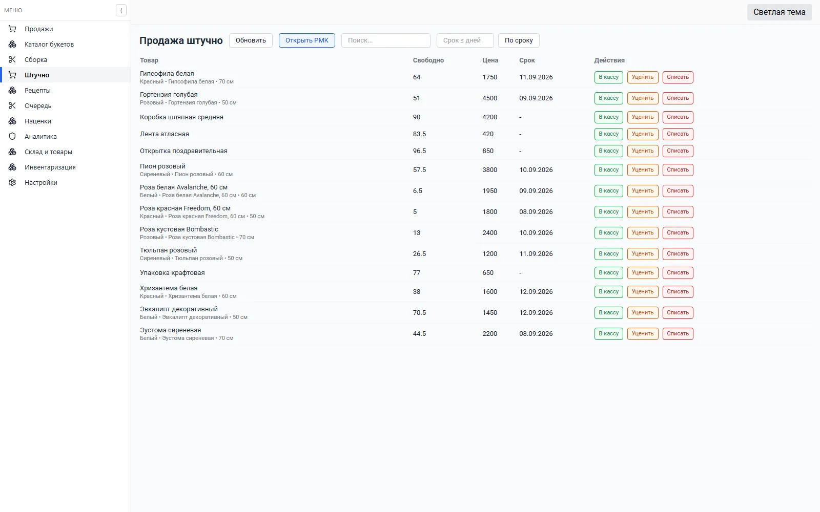Click the shield icon beside Аналитика

(12, 136)
